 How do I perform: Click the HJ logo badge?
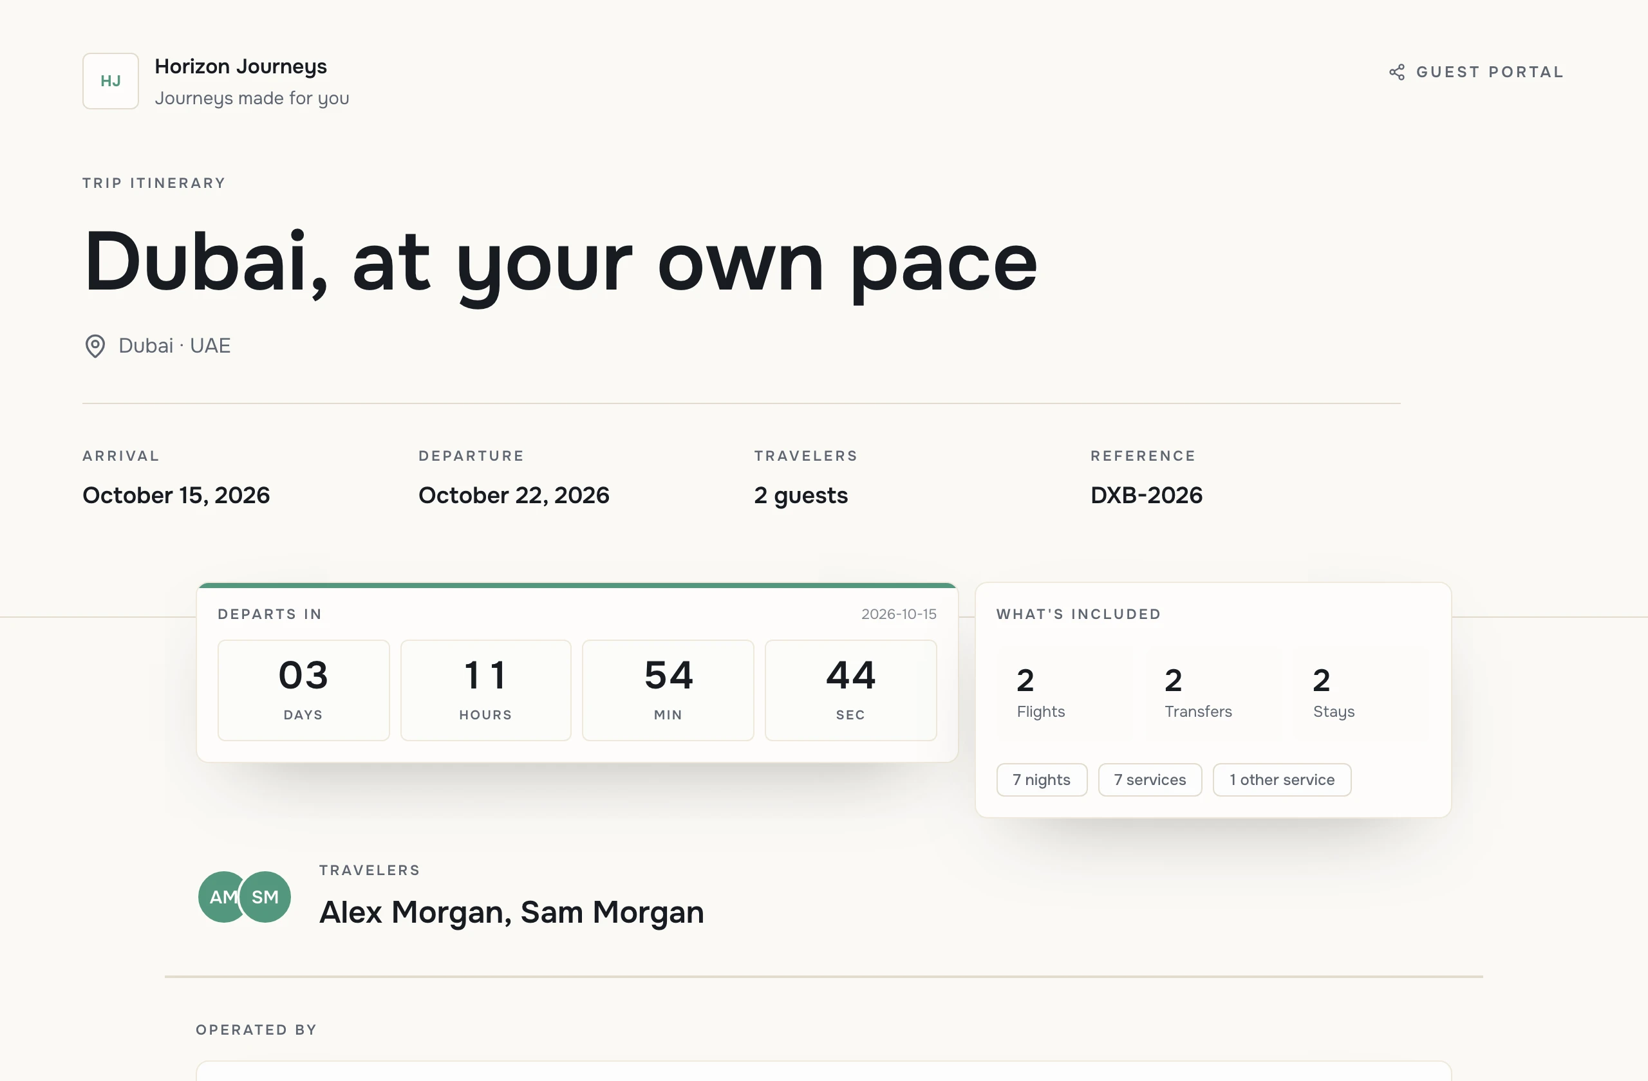(x=111, y=81)
